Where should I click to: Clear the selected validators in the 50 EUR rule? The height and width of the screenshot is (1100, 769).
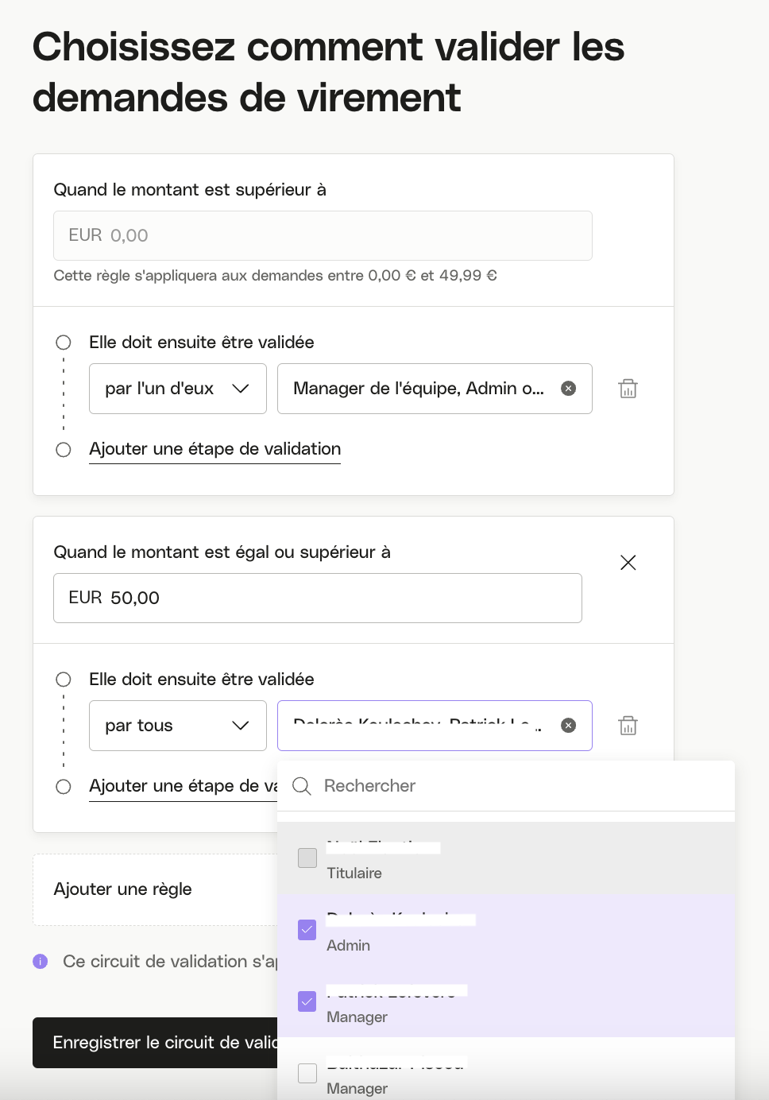[568, 725]
